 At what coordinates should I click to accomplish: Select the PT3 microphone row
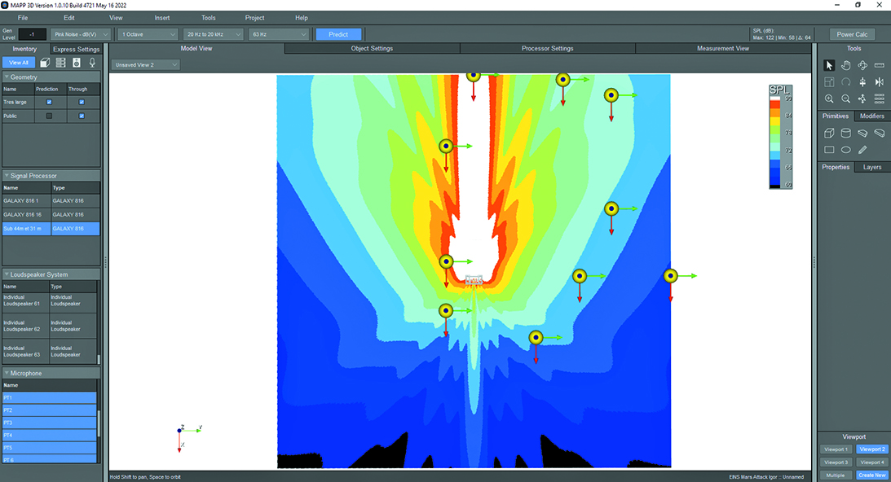(50, 423)
